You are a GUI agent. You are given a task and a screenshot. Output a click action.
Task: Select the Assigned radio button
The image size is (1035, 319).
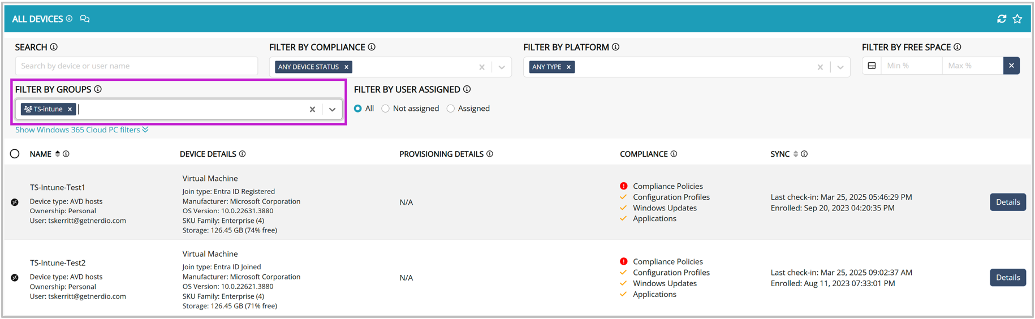tap(451, 109)
